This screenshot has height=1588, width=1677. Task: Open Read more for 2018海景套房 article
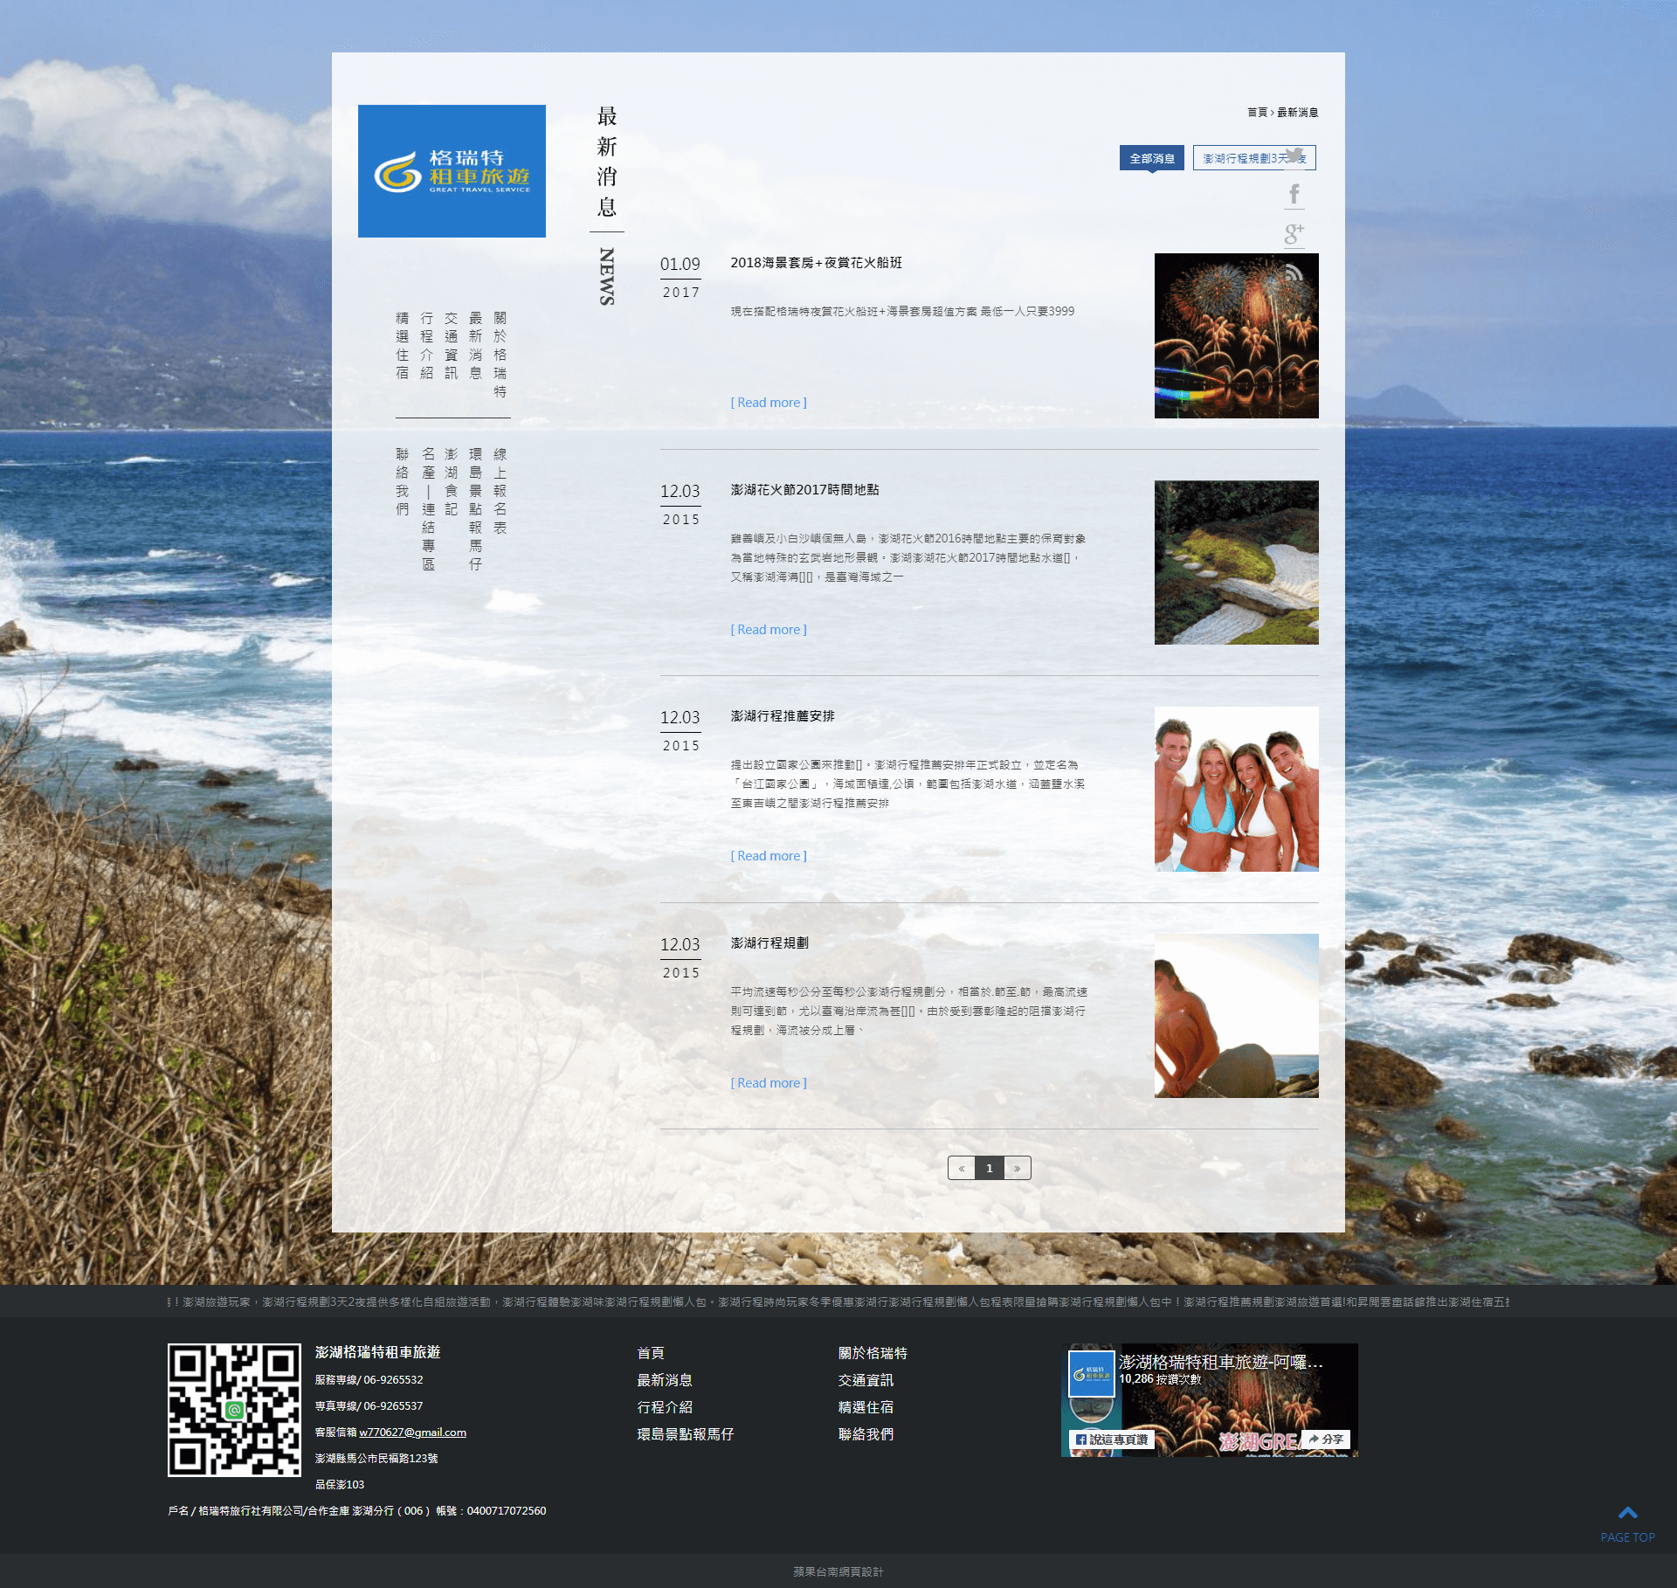(769, 403)
